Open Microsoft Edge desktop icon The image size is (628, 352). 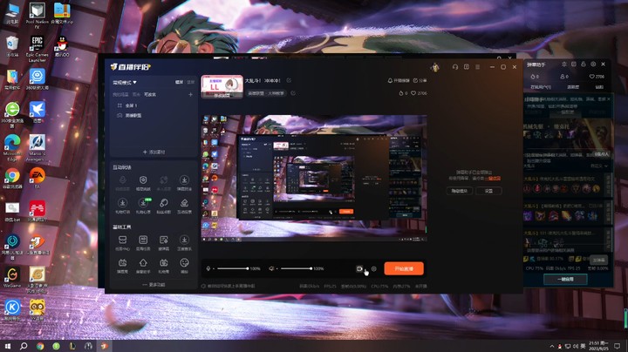(x=12, y=147)
